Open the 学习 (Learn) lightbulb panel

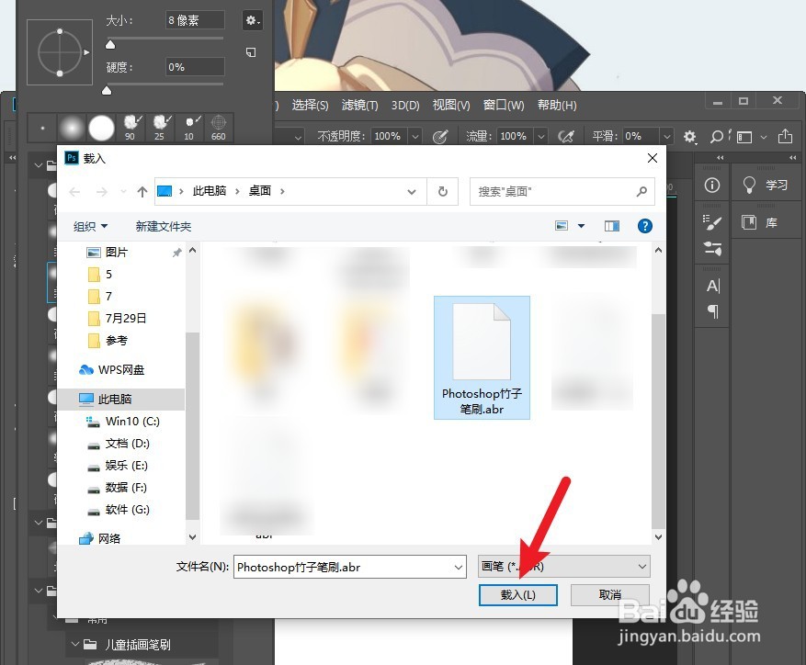pyautogui.click(x=761, y=185)
